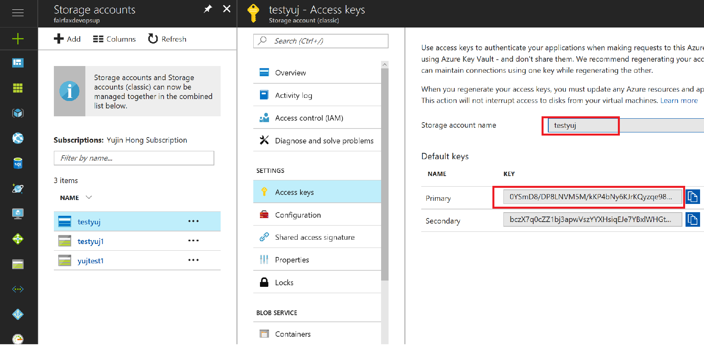
Task: Click the Secondary key value field
Action: tap(593, 219)
